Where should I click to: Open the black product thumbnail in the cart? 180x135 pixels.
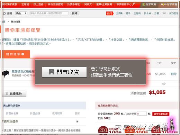point(6,74)
